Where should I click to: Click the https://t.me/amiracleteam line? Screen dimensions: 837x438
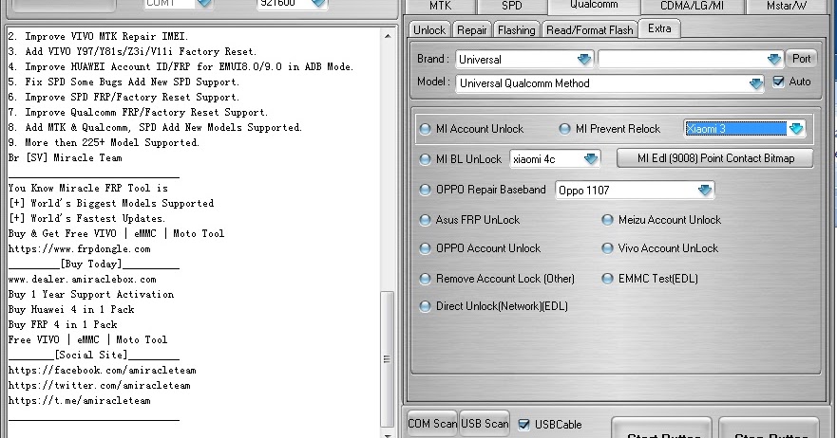(80, 401)
